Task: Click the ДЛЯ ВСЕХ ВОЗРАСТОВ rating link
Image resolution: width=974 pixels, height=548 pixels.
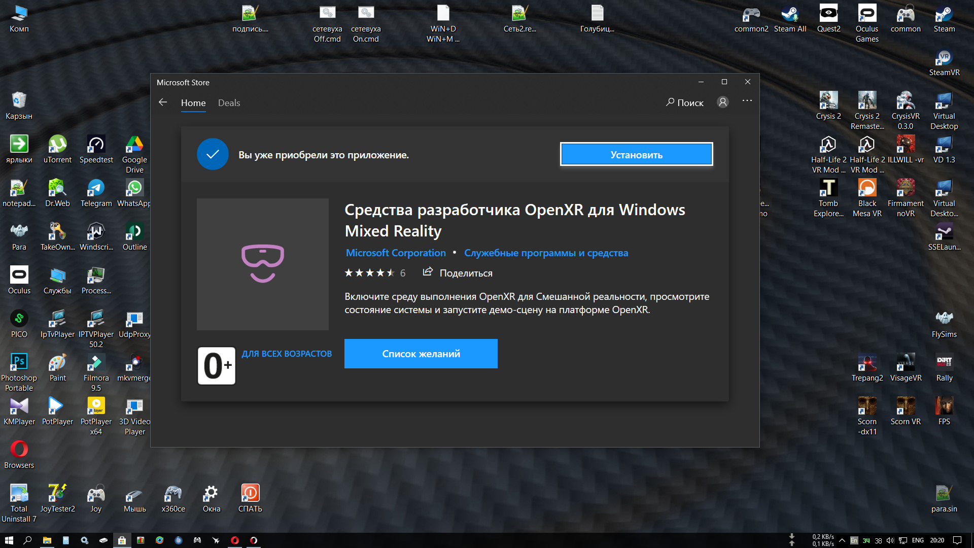Action: point(287,354)
